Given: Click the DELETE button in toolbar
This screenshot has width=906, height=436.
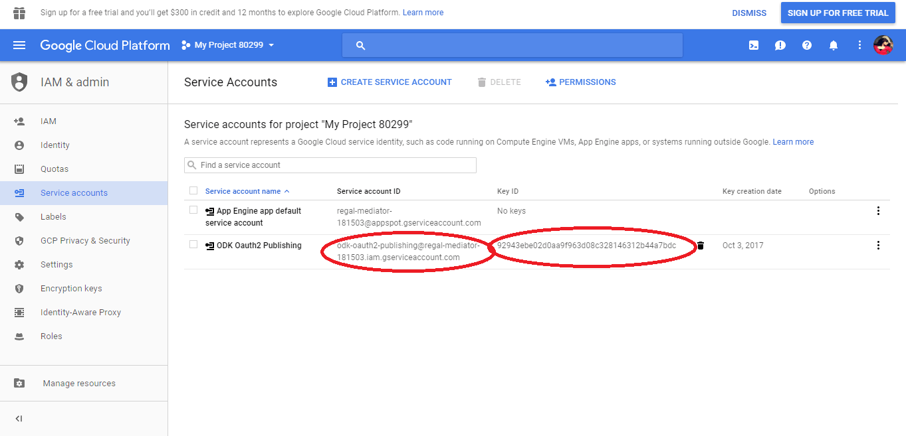Looking at the screenshot, I should click(x=499, y=82).
